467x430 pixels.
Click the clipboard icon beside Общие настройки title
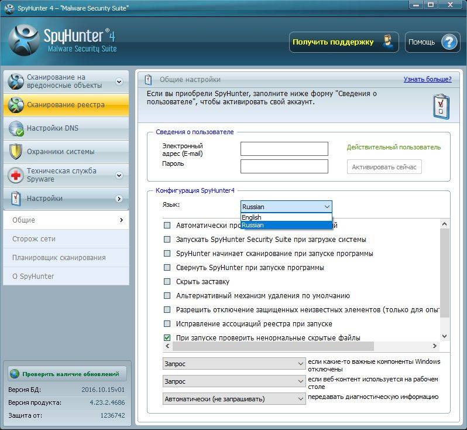point(148,80)
